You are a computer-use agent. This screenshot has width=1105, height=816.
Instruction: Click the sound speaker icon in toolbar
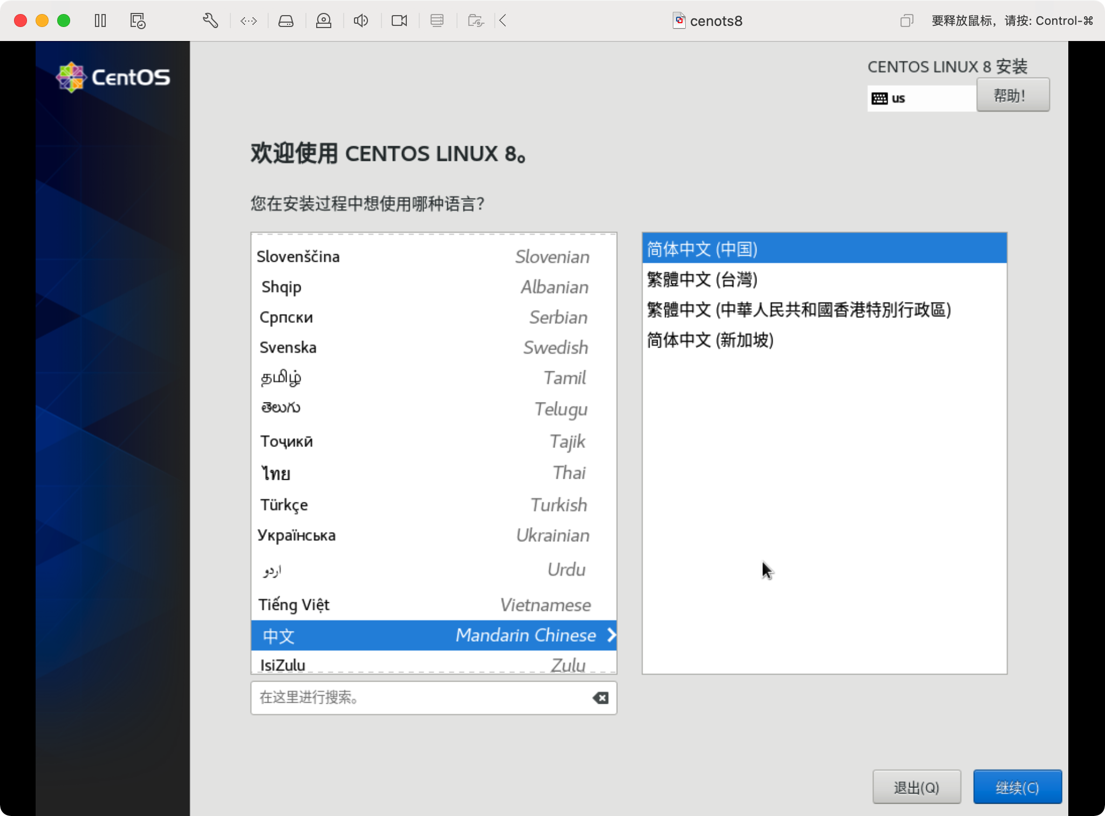tap(361, 21)
